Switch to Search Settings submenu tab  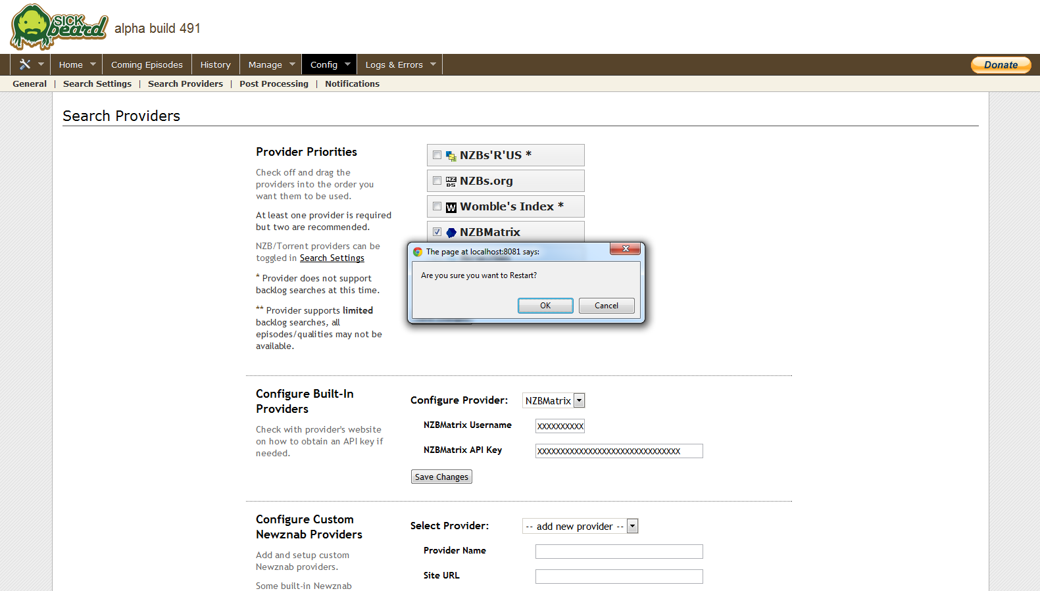click(97, 83)
